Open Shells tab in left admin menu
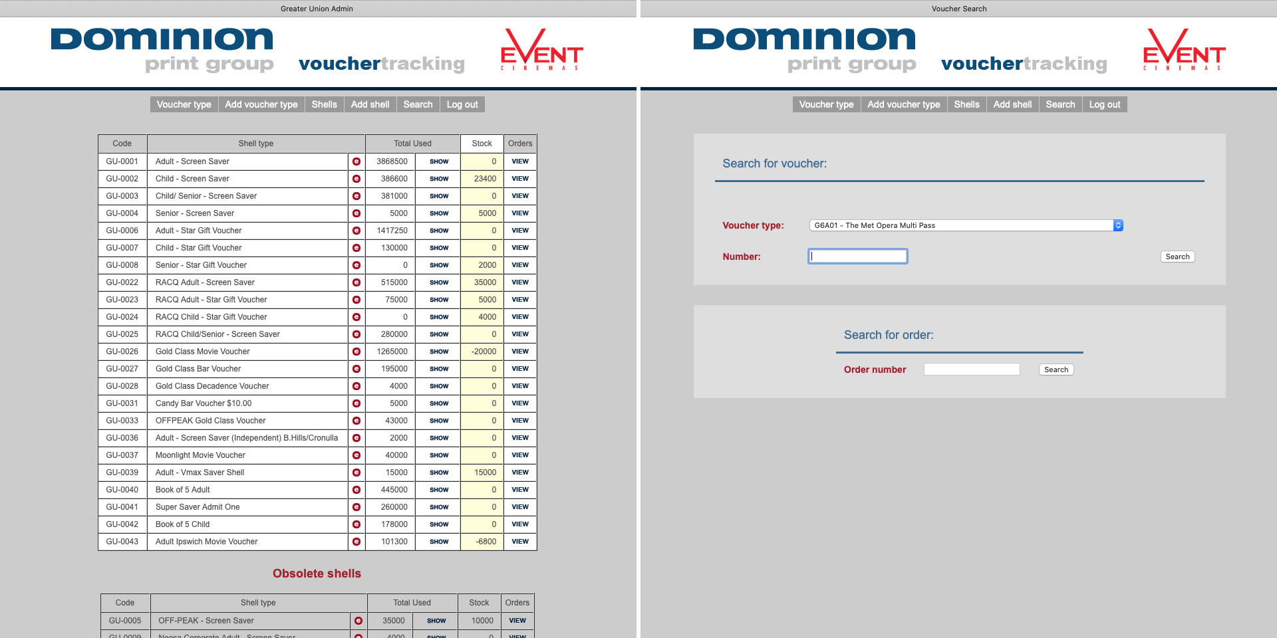This screenshot has width=1277, height=638. pos(324,104)
